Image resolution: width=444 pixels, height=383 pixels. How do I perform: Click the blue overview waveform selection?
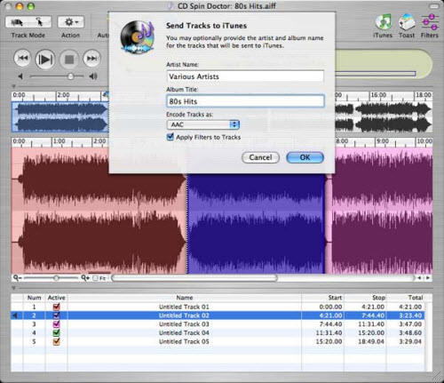point(60,116)
